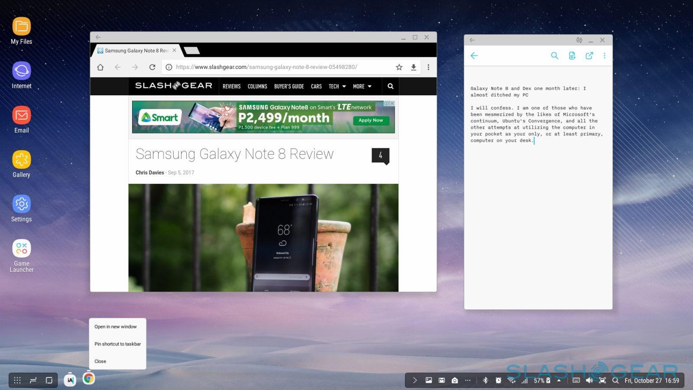Open the SlashGear site search icon

390,86
